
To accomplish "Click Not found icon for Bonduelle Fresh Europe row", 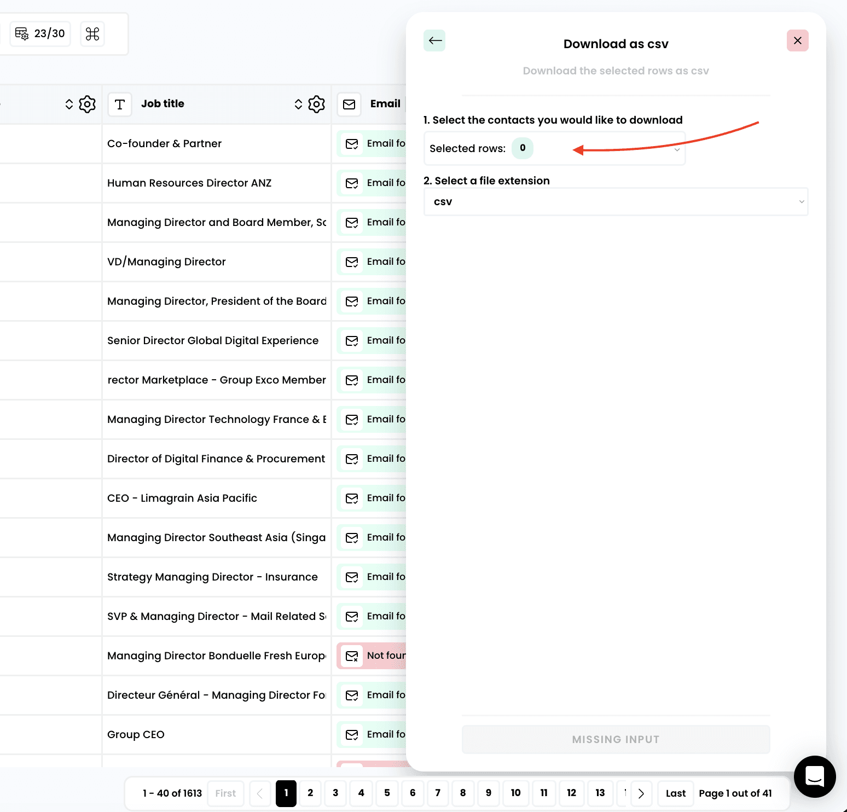I will pos(352,656).
